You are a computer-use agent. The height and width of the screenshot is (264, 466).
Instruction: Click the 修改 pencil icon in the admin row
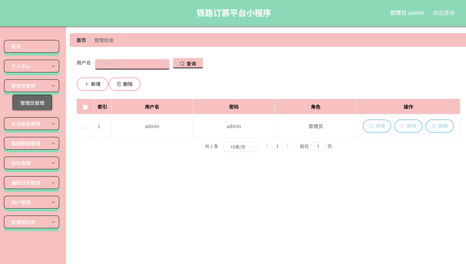pyautogui.click(x=402, y=126)
